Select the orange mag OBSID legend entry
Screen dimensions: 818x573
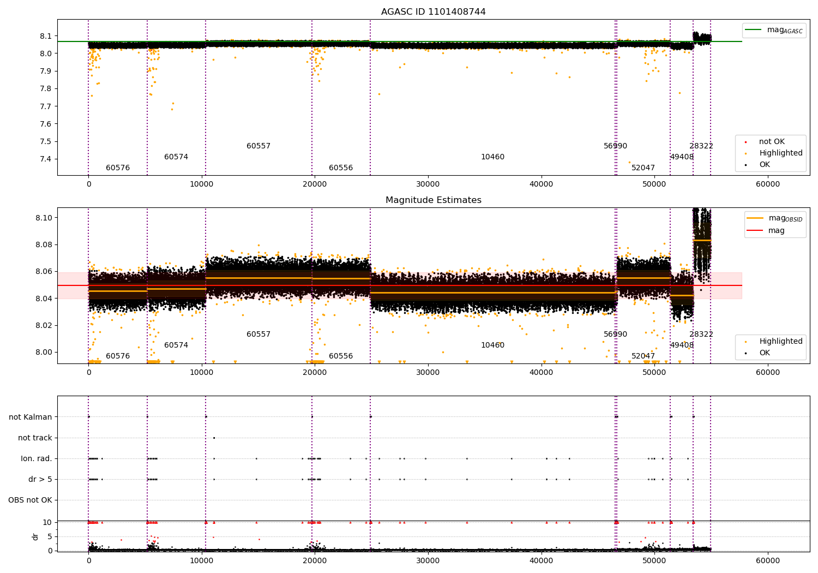tap(774, 218)
